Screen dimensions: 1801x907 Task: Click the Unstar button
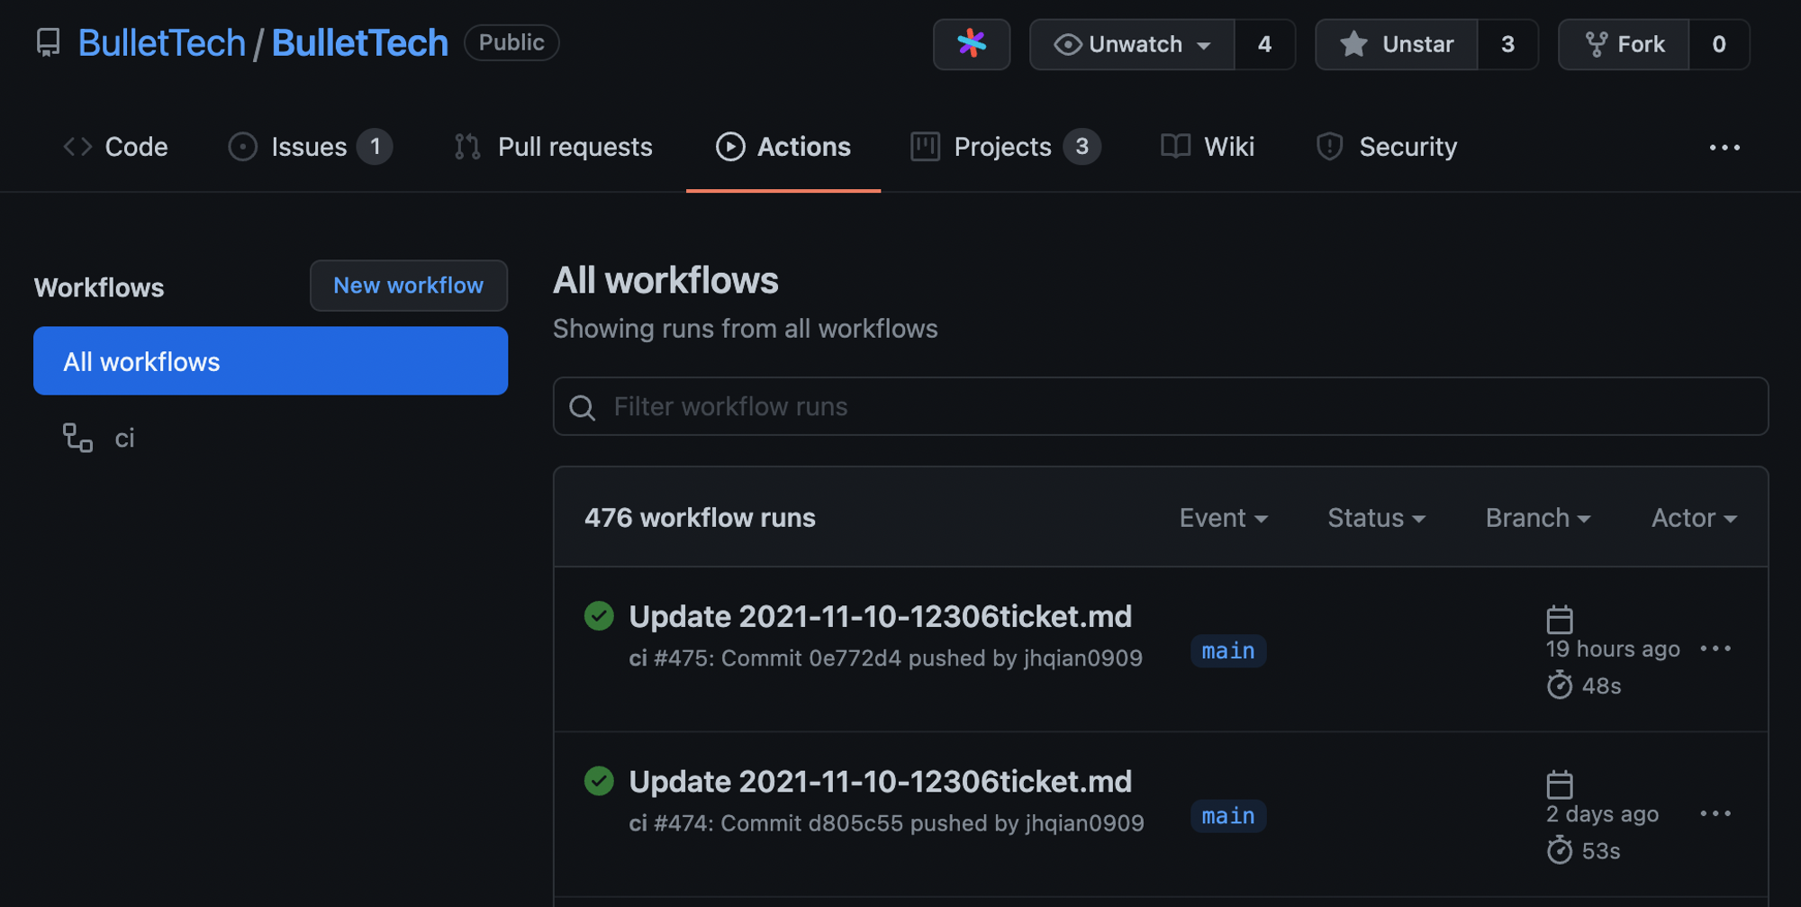[x=1397, y=44]
